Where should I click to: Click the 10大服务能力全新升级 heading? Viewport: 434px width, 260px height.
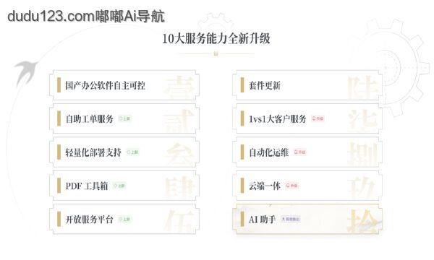point(216,38)
